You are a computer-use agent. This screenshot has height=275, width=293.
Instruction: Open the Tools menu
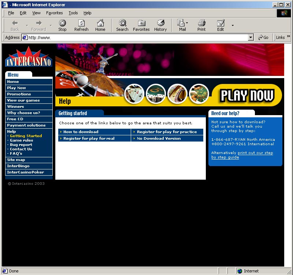coord(73,13)
